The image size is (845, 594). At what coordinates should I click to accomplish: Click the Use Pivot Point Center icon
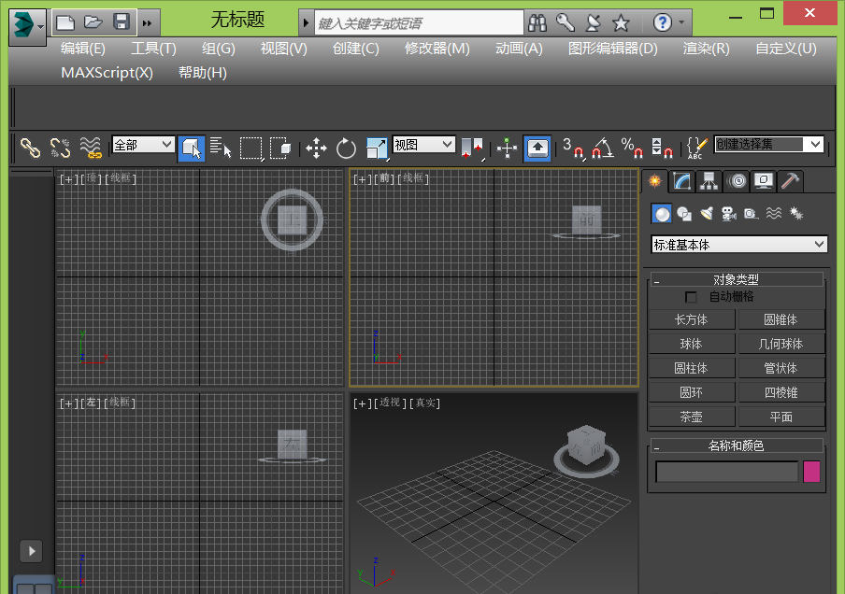pyautogui.click(x=473, y=148)
